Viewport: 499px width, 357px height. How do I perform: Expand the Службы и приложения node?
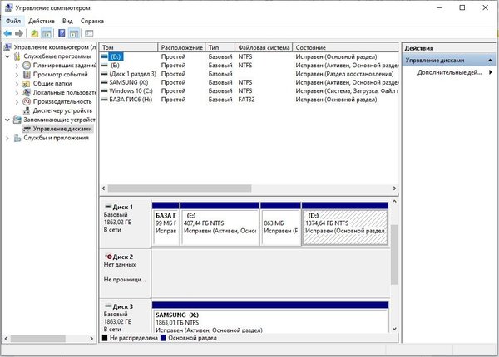pyautogui.click(x=7, y=138)
